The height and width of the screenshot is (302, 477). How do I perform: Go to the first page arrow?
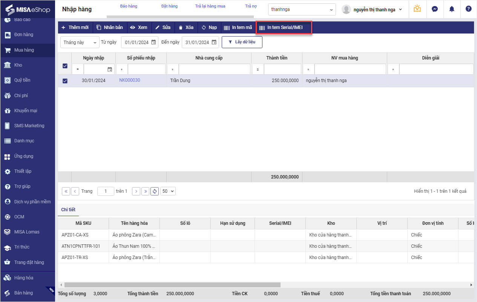click(x=66, y=191)
